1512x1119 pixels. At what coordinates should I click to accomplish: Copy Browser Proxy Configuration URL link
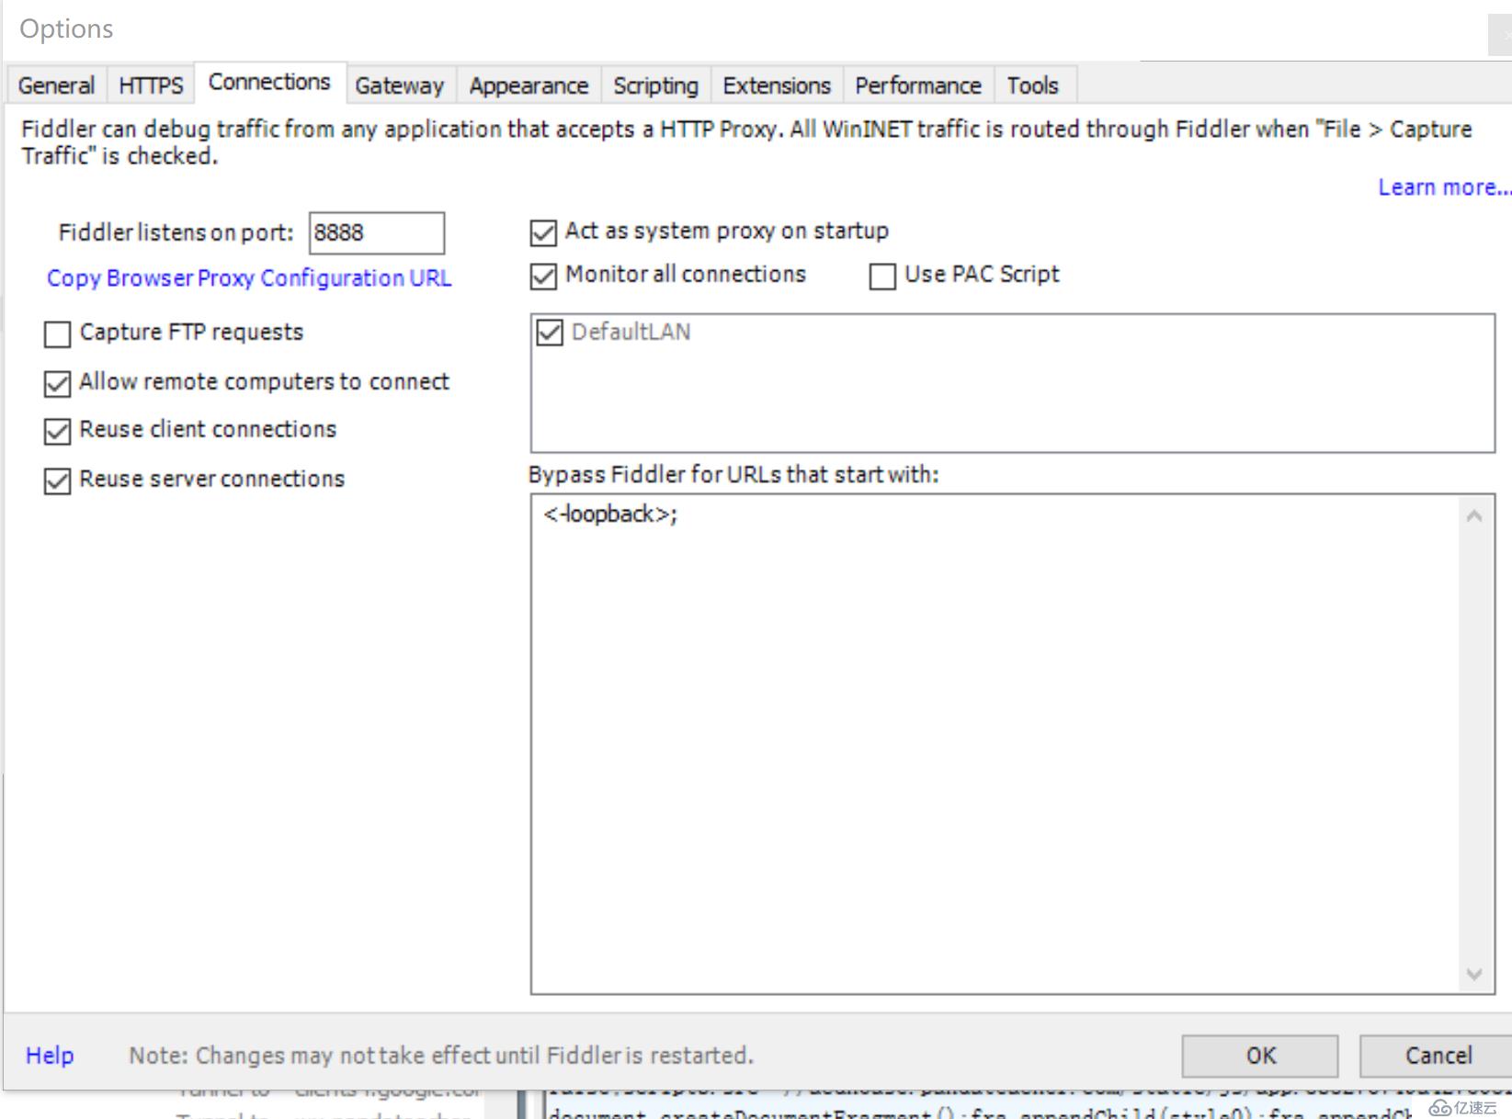pyautogui.click(x=249, y=277)
